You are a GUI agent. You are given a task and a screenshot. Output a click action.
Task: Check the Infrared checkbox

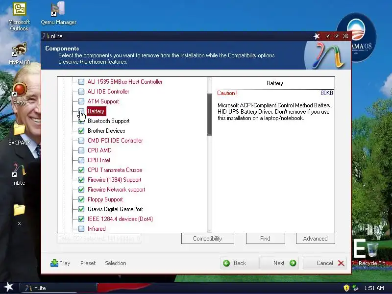coord(81,229)
